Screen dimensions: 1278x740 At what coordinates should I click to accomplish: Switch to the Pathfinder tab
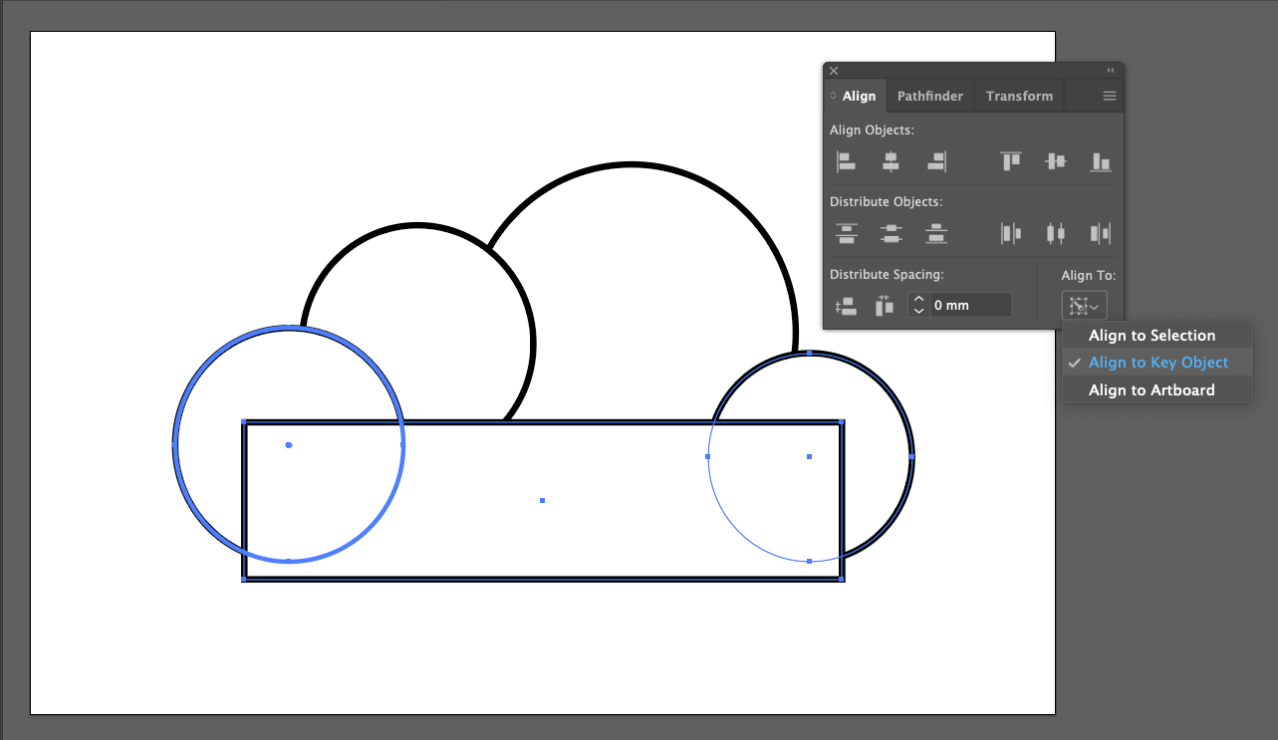point(929,97)
